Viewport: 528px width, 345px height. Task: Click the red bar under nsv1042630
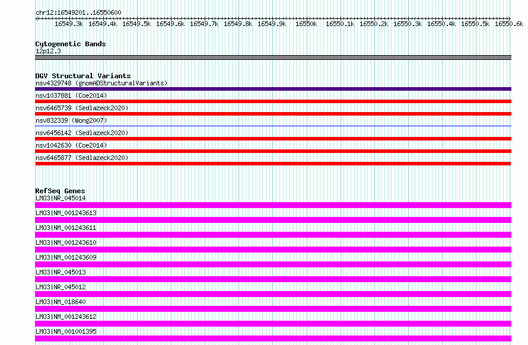click(x=273, y=151)
